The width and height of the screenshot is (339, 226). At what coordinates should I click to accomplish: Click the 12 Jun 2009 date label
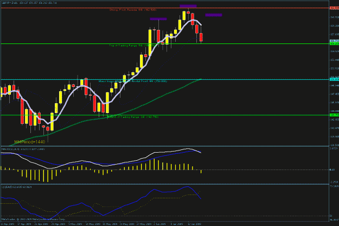click(195, 224)
